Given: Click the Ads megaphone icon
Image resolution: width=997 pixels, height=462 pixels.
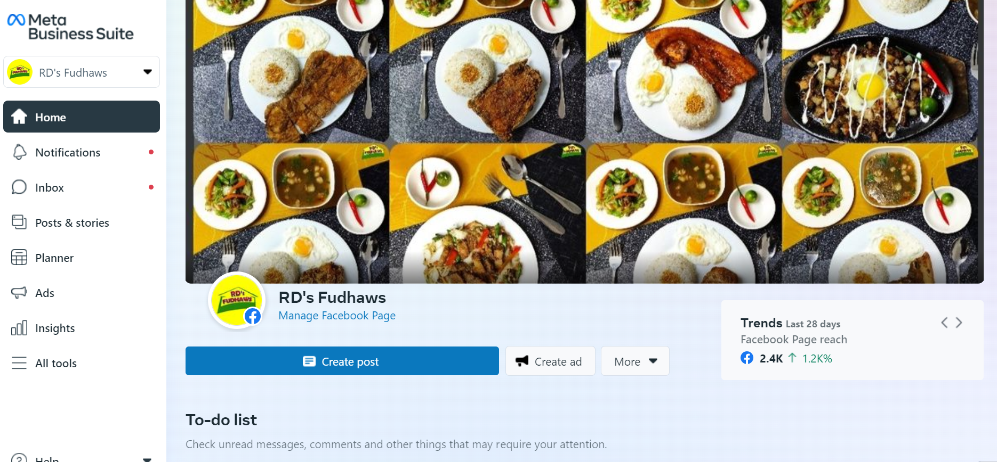Looking at the screenshot, I should point(19,293).
